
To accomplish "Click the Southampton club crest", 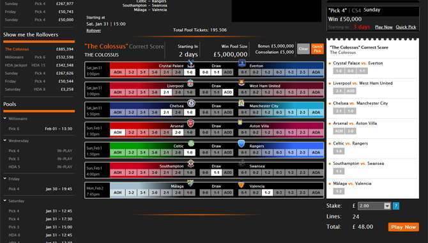I will tap(191, 164).
